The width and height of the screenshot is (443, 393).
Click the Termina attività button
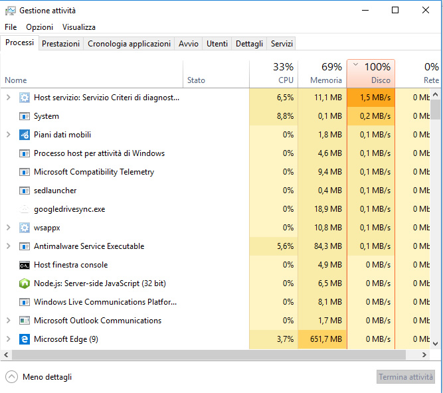tap(406, 377)
